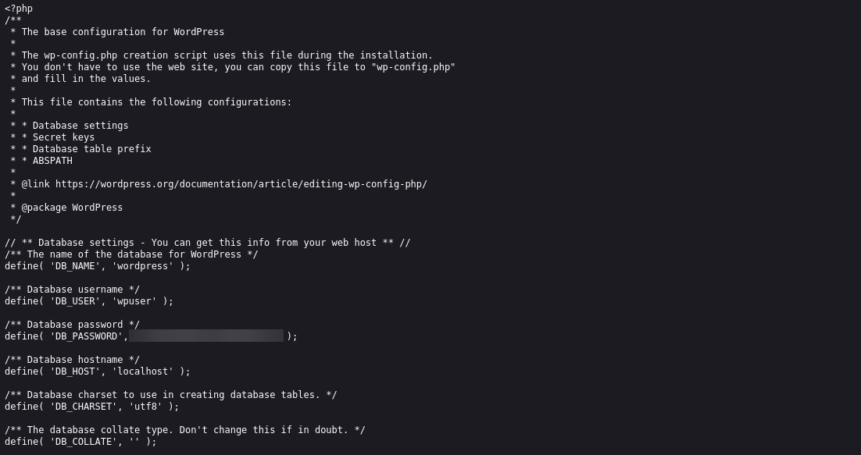Image resolution: width=861 pixels, height=455 pixels.
Task: Click the redacted database password value
Action: [x=206, y=336]
